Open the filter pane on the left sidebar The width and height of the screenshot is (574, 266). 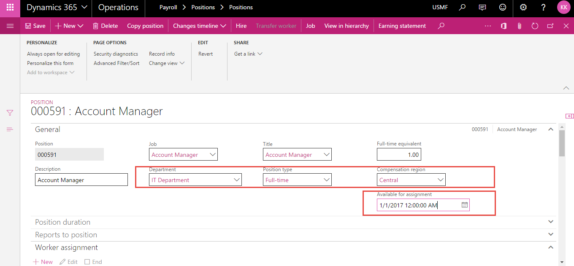(9, 113)
